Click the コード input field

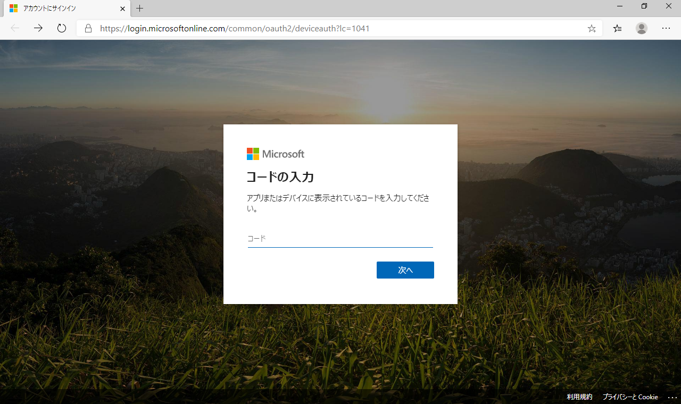tap(340, 239)
